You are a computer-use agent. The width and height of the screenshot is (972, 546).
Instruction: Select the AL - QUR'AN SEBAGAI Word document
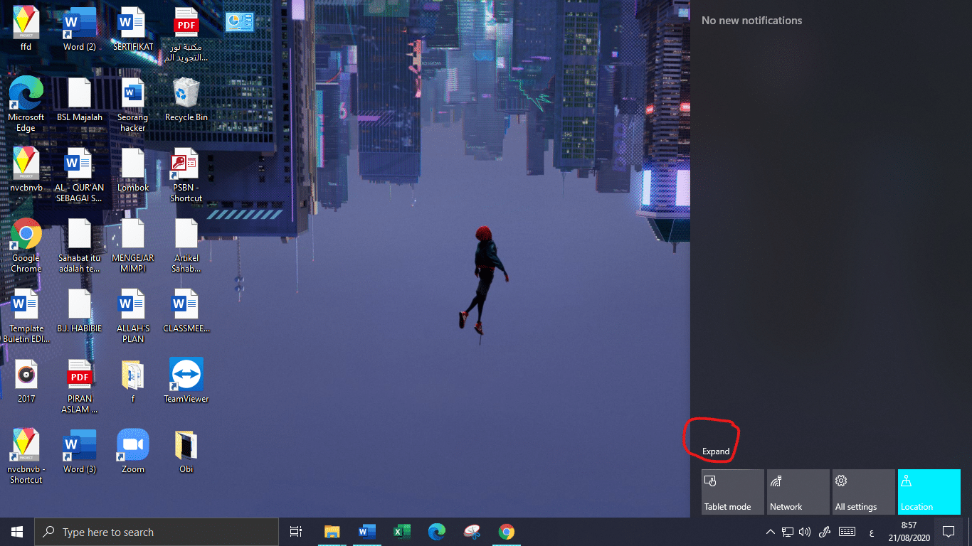[79, 175]
